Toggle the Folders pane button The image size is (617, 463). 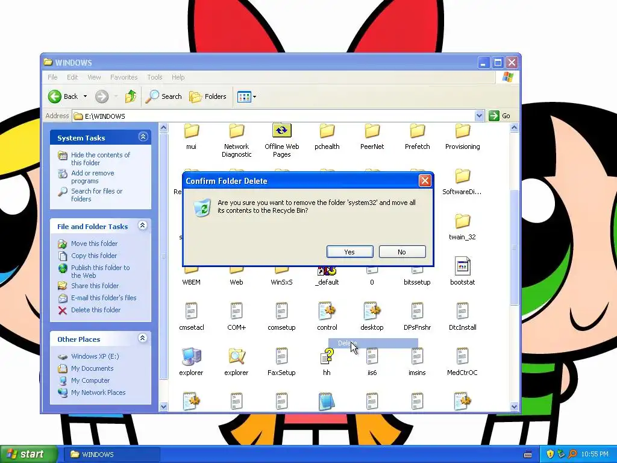click(208, 96)
